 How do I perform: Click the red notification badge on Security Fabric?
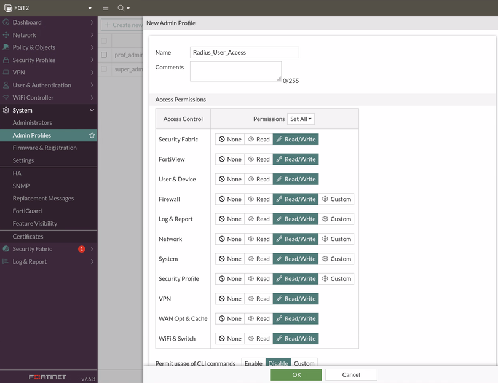tap(82, 249)
